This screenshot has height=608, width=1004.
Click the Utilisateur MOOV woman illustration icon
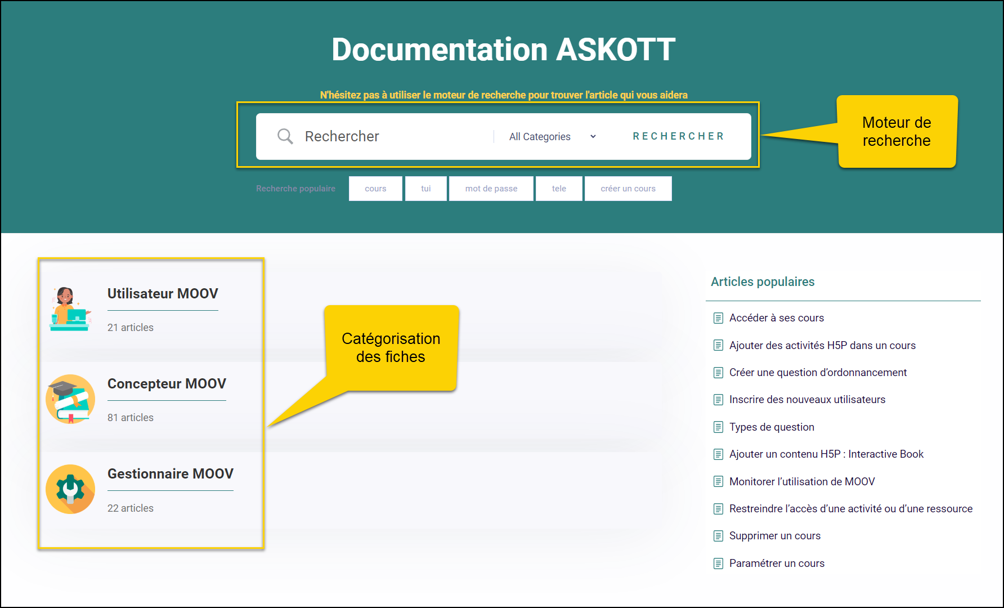click(70, 309)
